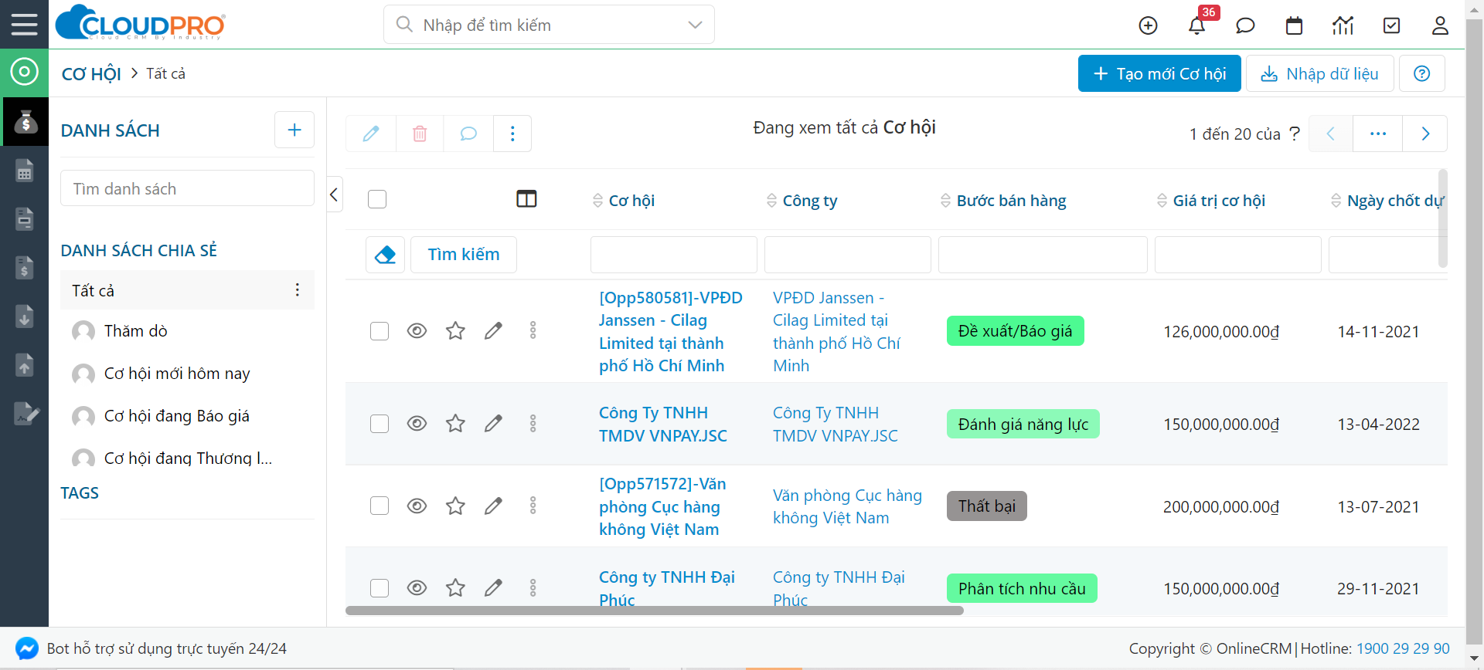Click the vertical table scrollbar
Image resolution: width=1484 pixels, height=670 pixels.
coord(1442,219)
